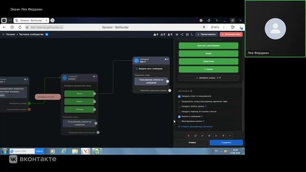The image size is (306, 172).
Task: Select the Белые green button in the panel
Action: (x=208, y=54)
